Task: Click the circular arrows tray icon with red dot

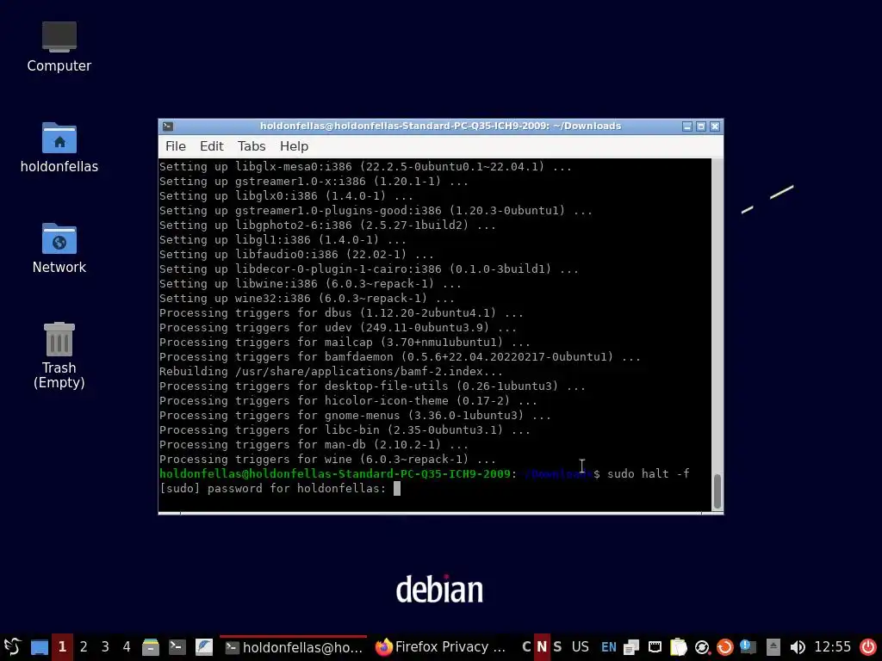Action: (x=701, y=647)
